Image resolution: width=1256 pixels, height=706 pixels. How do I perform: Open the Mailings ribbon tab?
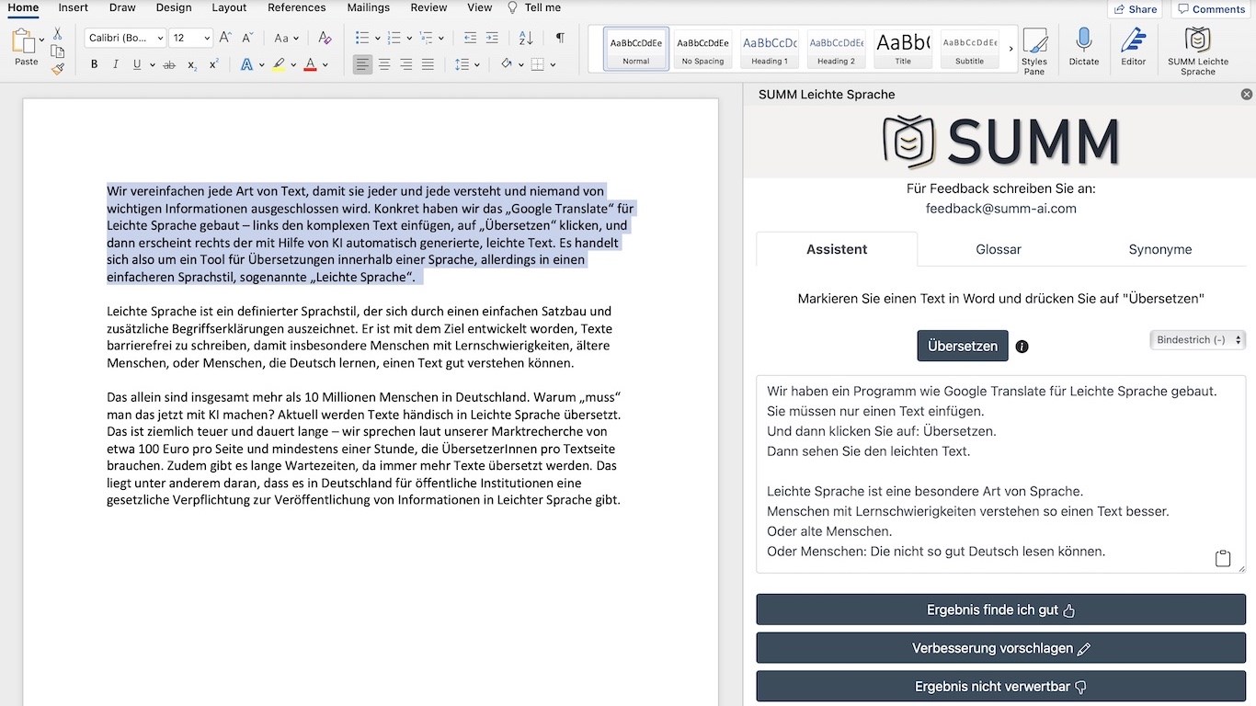click(369, 7)
